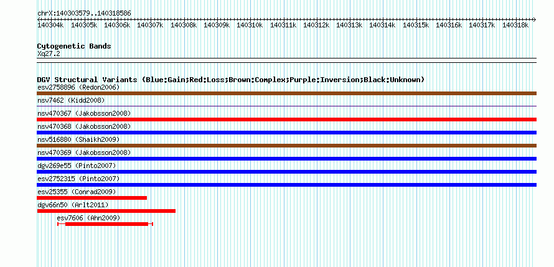This screenshot has height=267, width=554.
Task: Click the Cytogenetic Bands track title
Action: [74, 46]
